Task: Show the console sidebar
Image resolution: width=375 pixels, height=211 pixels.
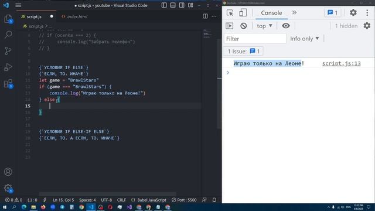Action: (229, 26)
